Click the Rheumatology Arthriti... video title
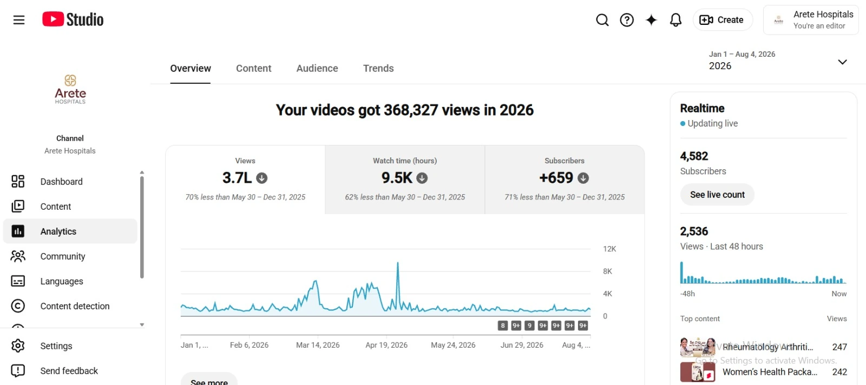 click(x=767, y=347)
